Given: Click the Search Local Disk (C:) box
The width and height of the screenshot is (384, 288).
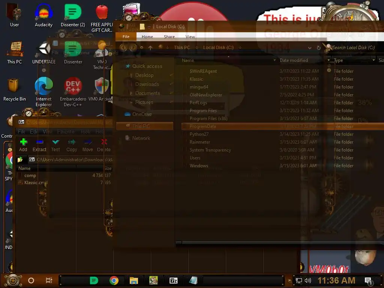Looking at the screenshot, I should [353, 48].
